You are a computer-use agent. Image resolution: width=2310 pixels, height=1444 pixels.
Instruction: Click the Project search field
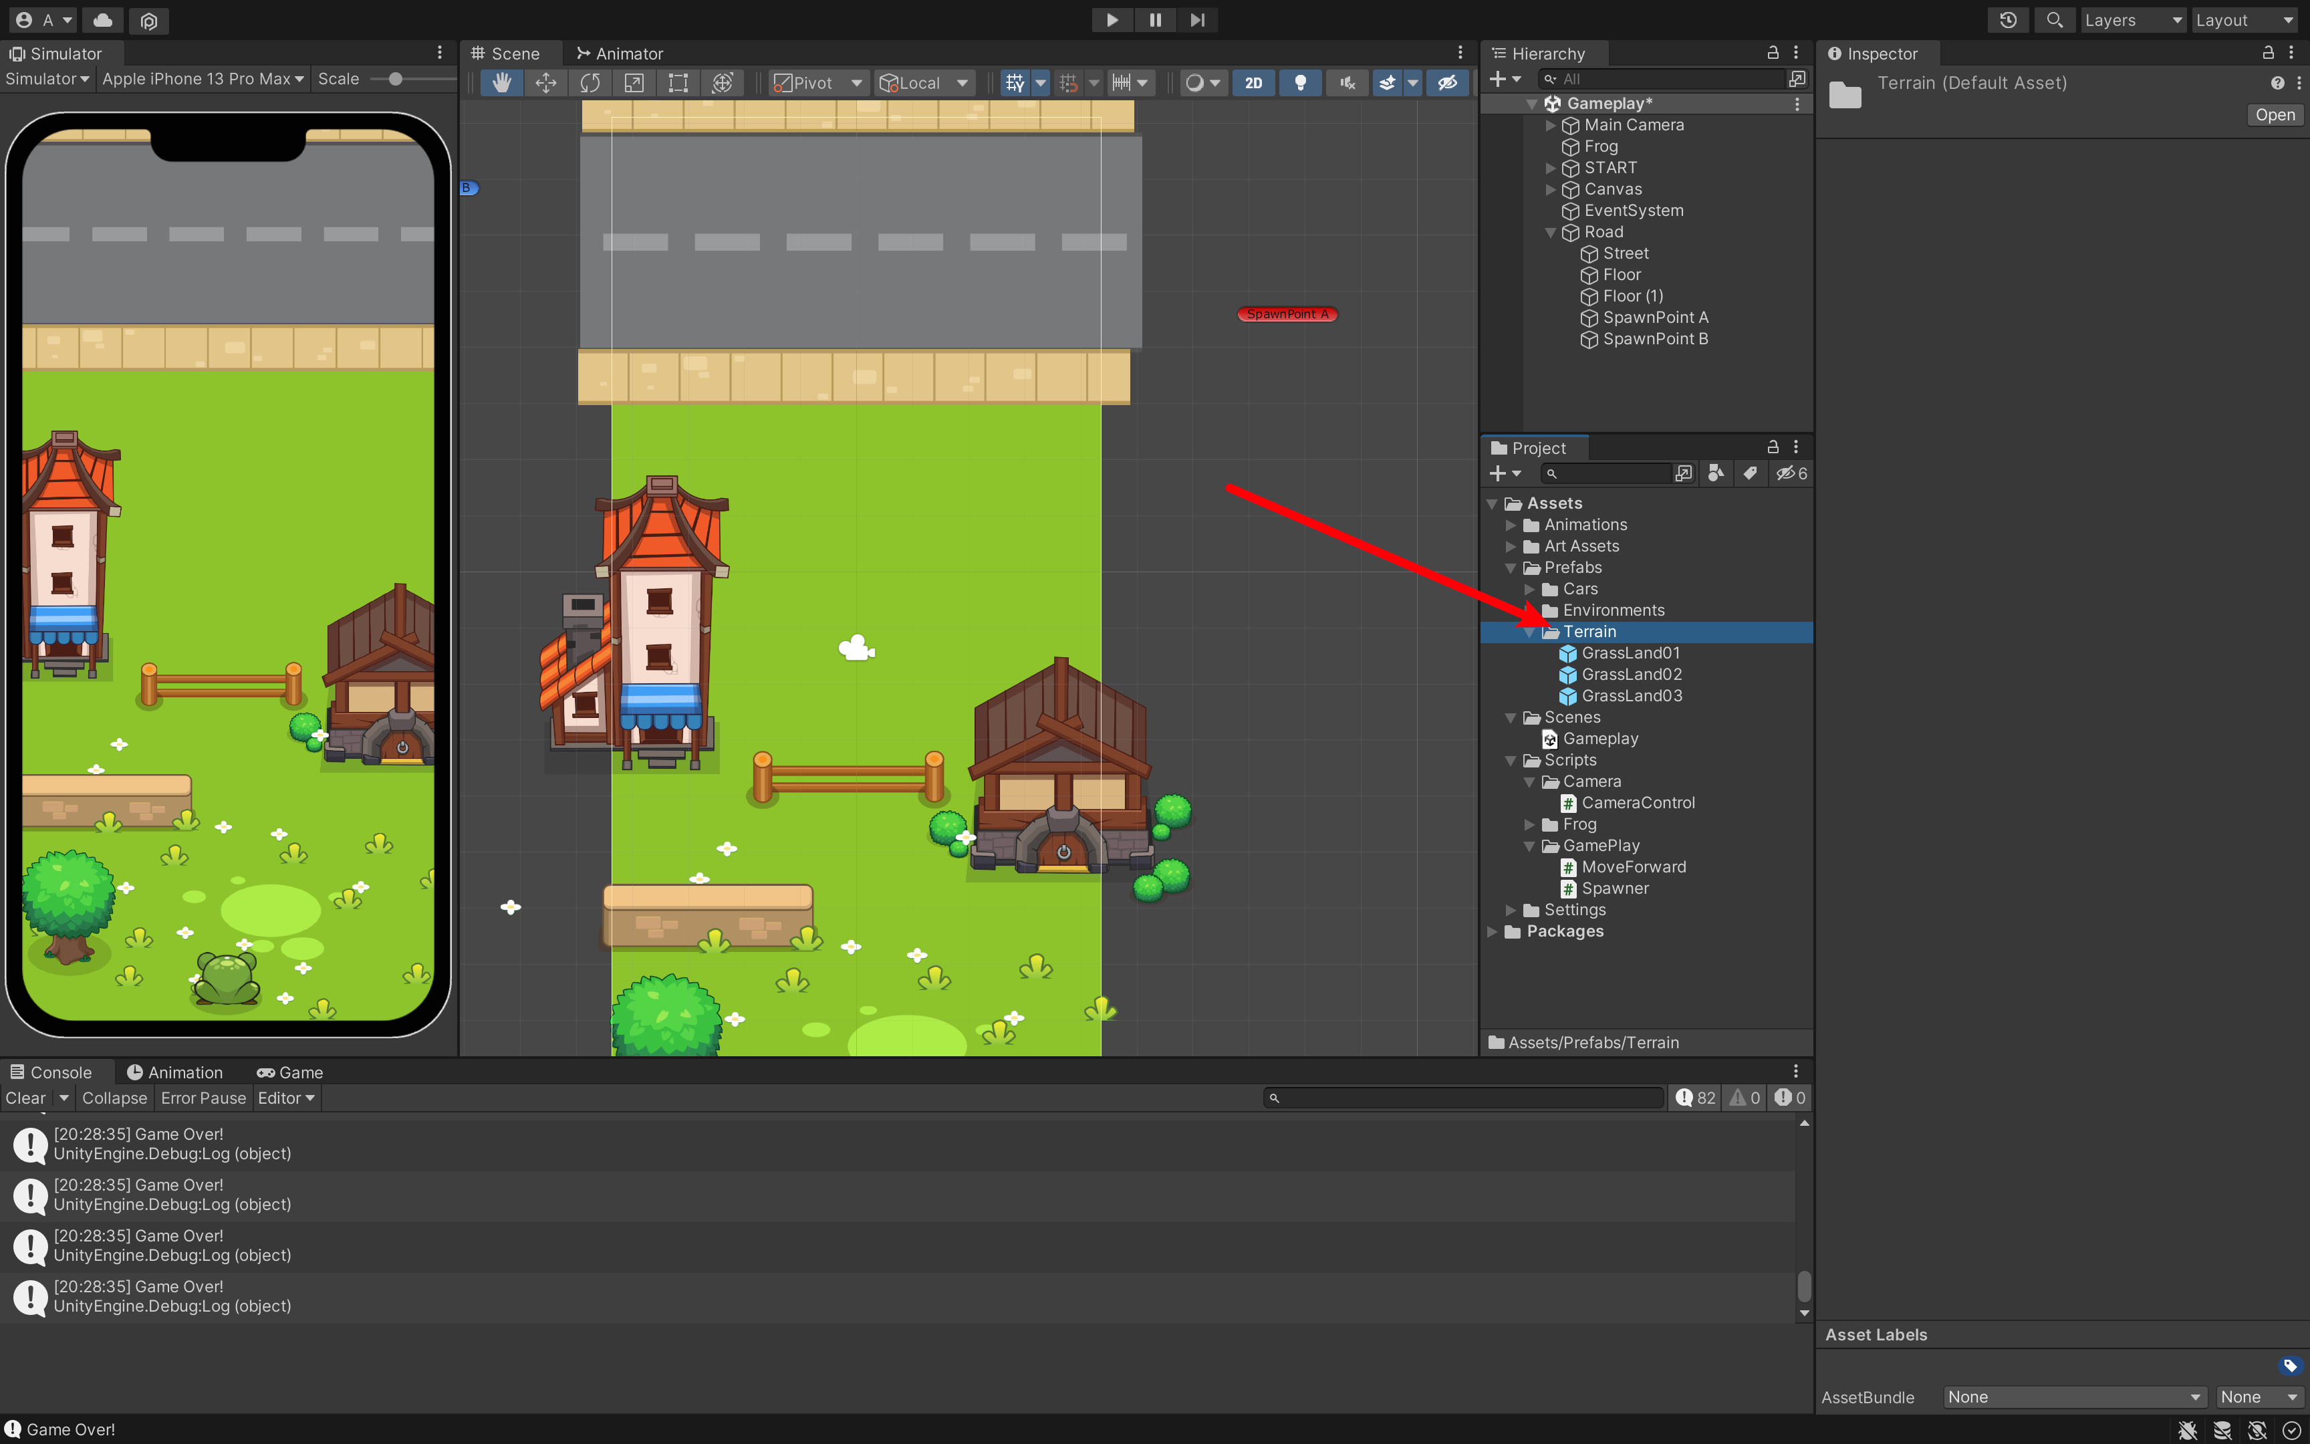(1606, 474)
